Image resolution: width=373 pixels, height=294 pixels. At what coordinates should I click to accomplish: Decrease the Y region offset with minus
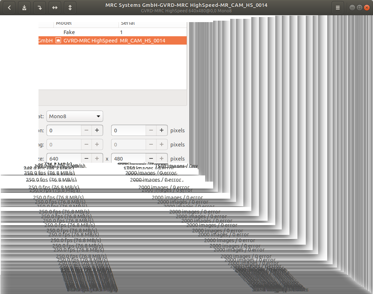[x=151, y=130]
